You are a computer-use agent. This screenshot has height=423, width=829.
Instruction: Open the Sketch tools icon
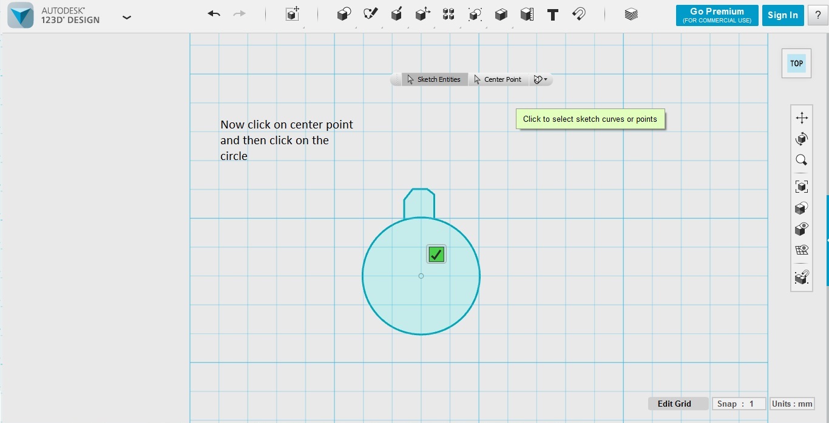(x=370, y=13)
